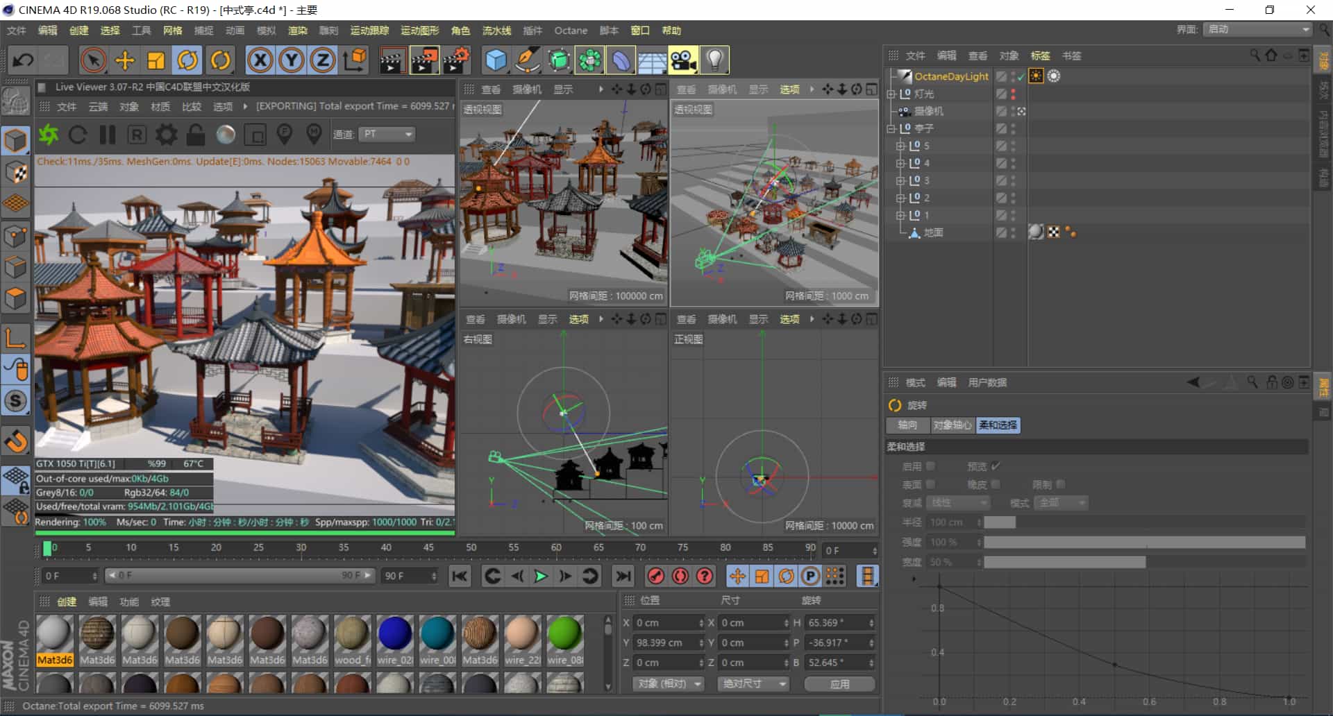Open the 渲染 menu

coord(298,31)
